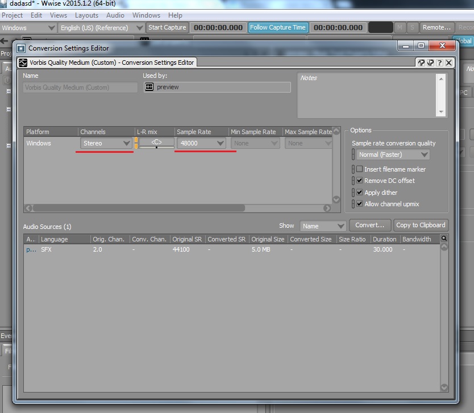Click link indicator beside conversion quality dropdown
This screenshot has width=474, height=413.
(x=353, y=155)
